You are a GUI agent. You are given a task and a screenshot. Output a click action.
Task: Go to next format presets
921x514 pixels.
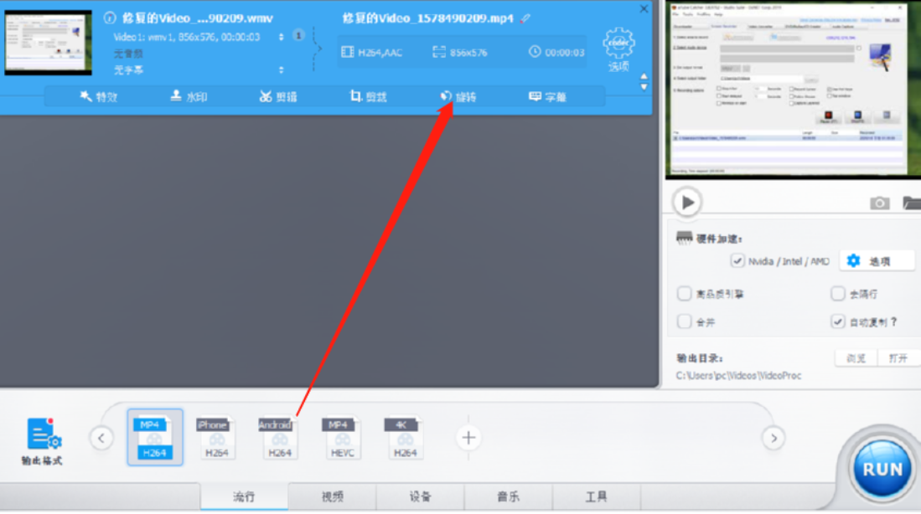(x=774, y=439)
